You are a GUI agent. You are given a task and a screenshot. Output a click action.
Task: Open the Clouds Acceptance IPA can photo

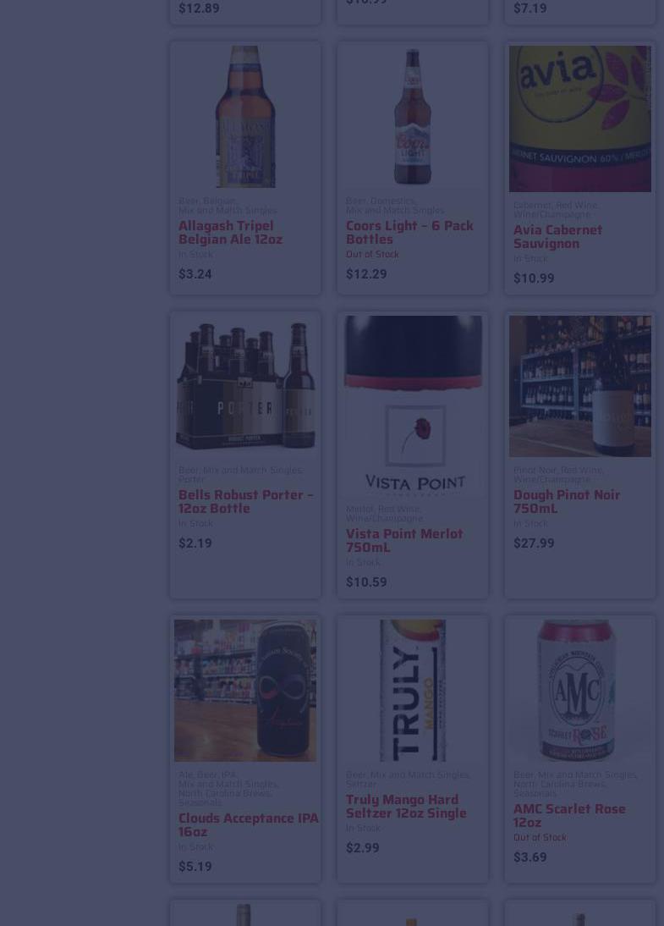(245, 691)
